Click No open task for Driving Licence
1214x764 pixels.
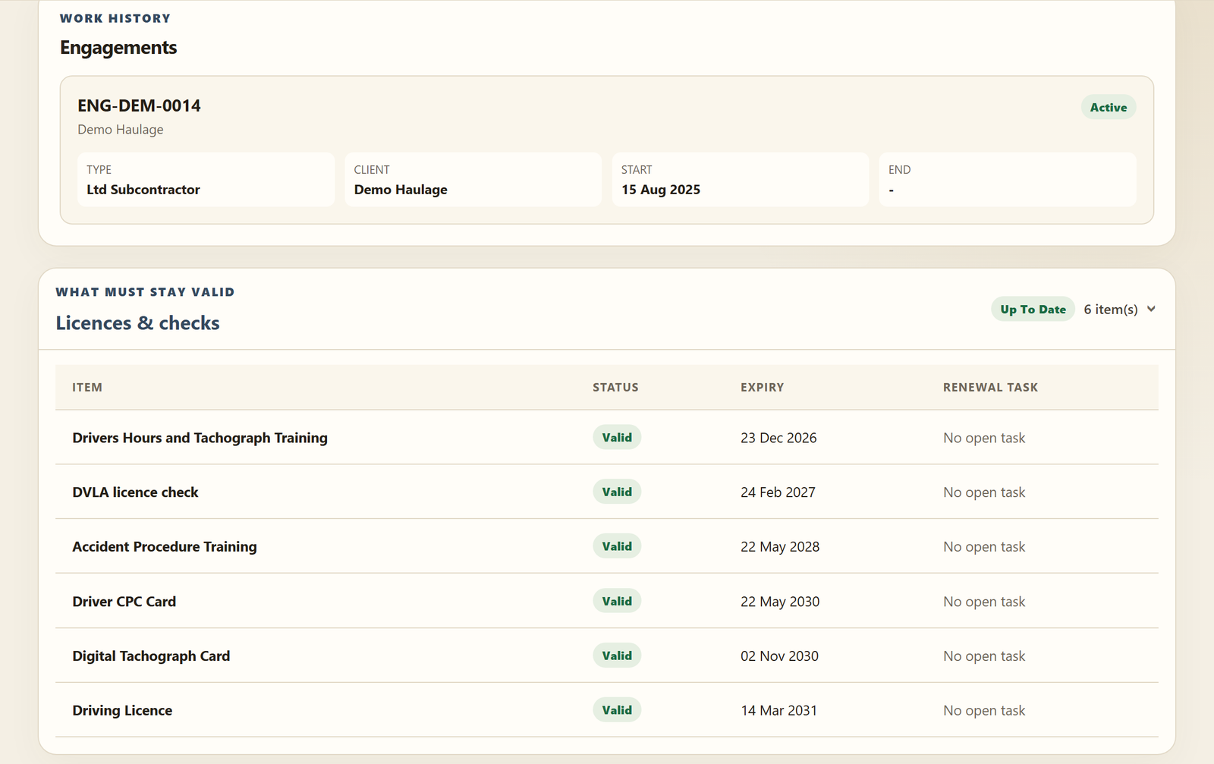click(x=984, y=711)
